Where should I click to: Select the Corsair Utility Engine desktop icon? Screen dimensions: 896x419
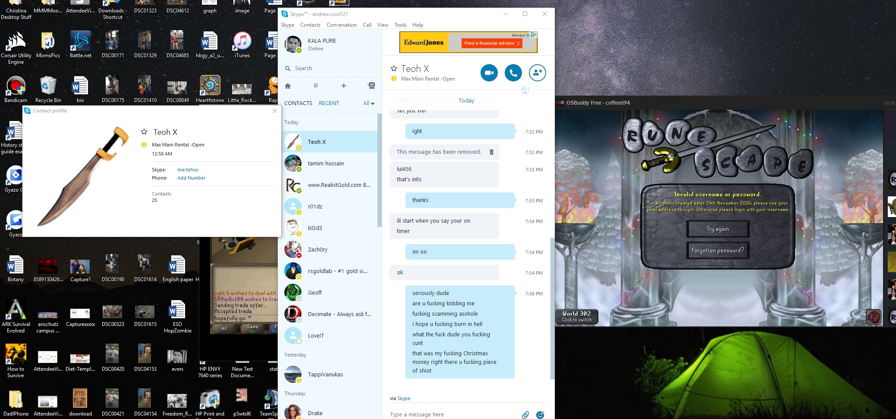[x=16, y=47]
